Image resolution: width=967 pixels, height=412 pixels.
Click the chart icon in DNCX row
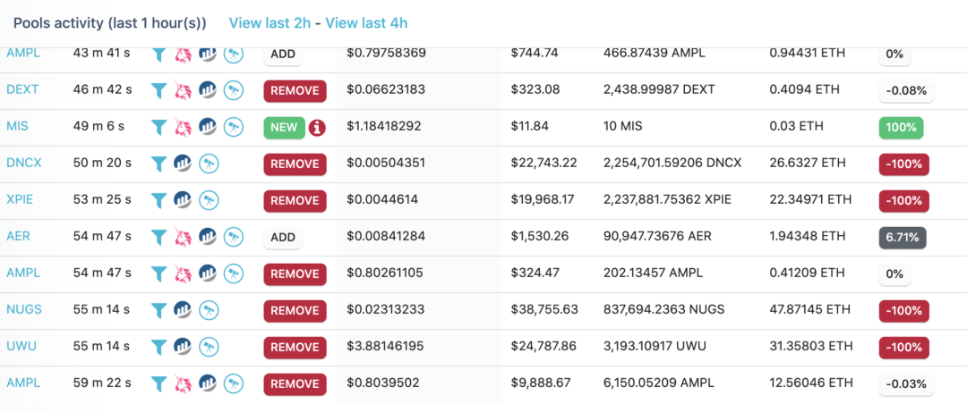(x=183, y=164)
